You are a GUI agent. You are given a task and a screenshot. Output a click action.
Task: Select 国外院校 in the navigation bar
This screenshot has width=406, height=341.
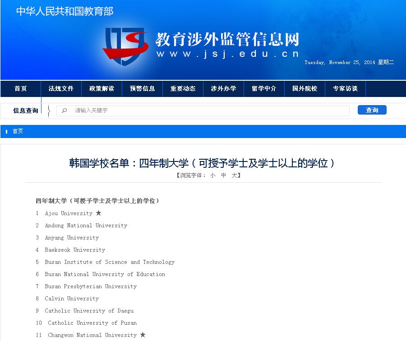[x=304, y=89]
